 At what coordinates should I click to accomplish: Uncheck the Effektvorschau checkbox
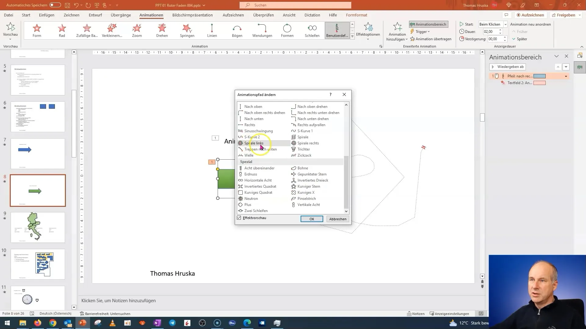point(239,218)
